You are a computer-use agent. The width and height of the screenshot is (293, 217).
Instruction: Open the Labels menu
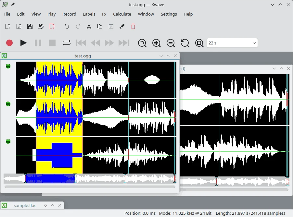tap(89, 14)
